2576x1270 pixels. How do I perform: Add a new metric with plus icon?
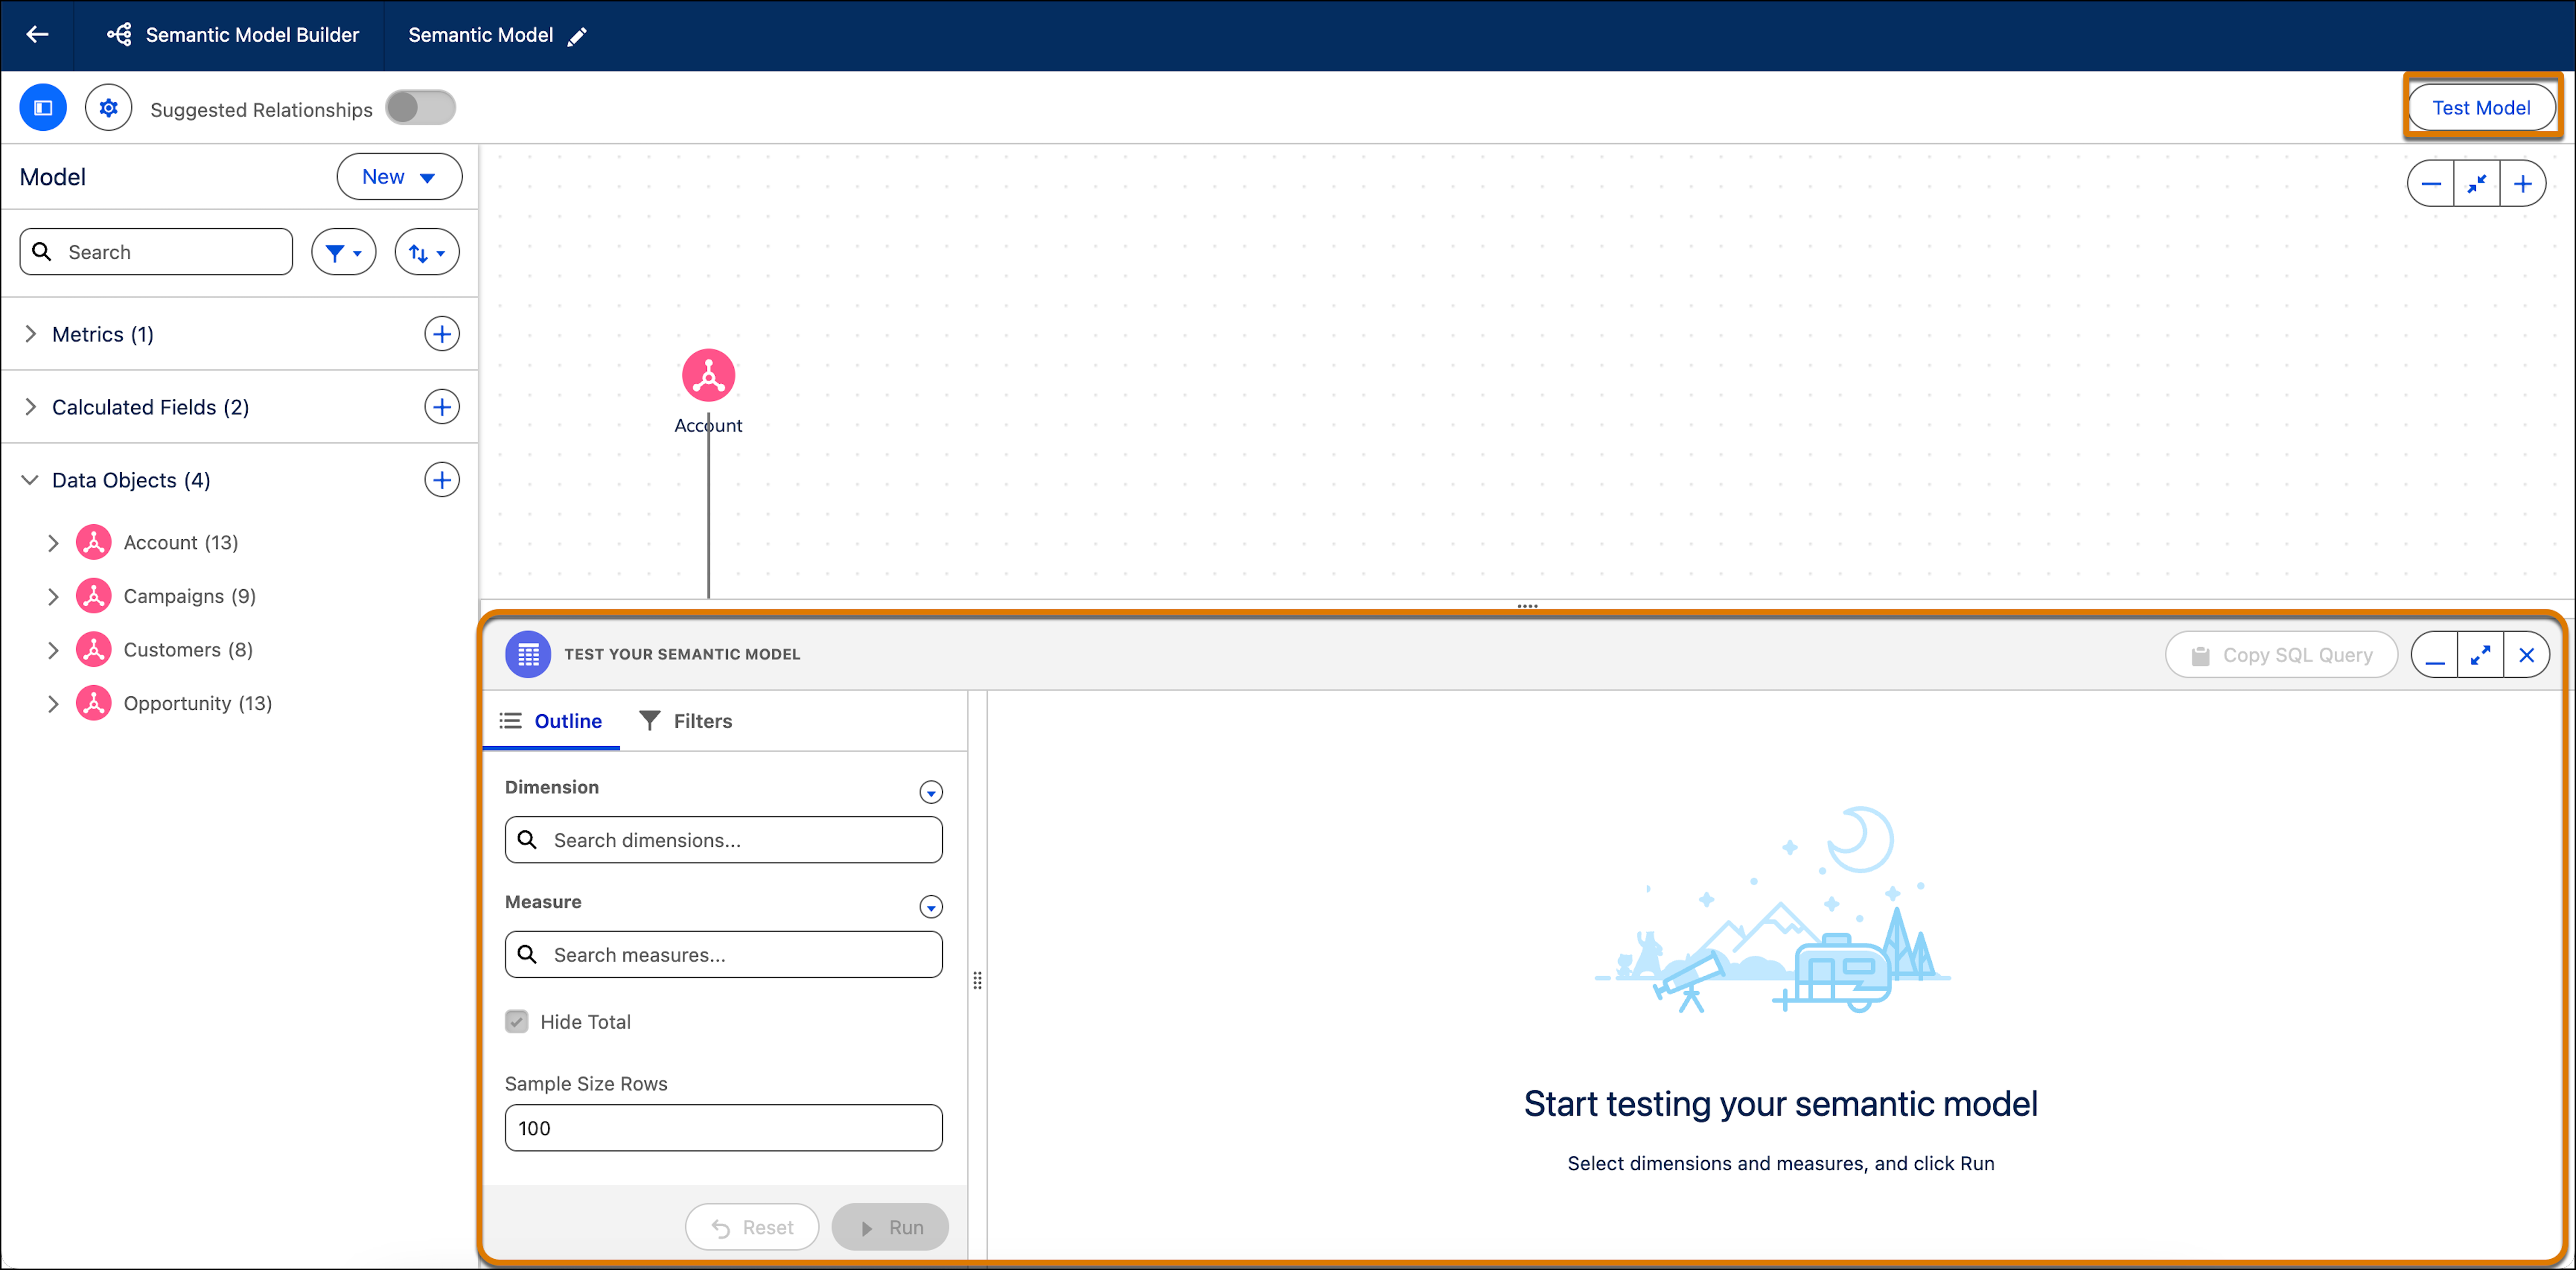[x=442, y=334]
